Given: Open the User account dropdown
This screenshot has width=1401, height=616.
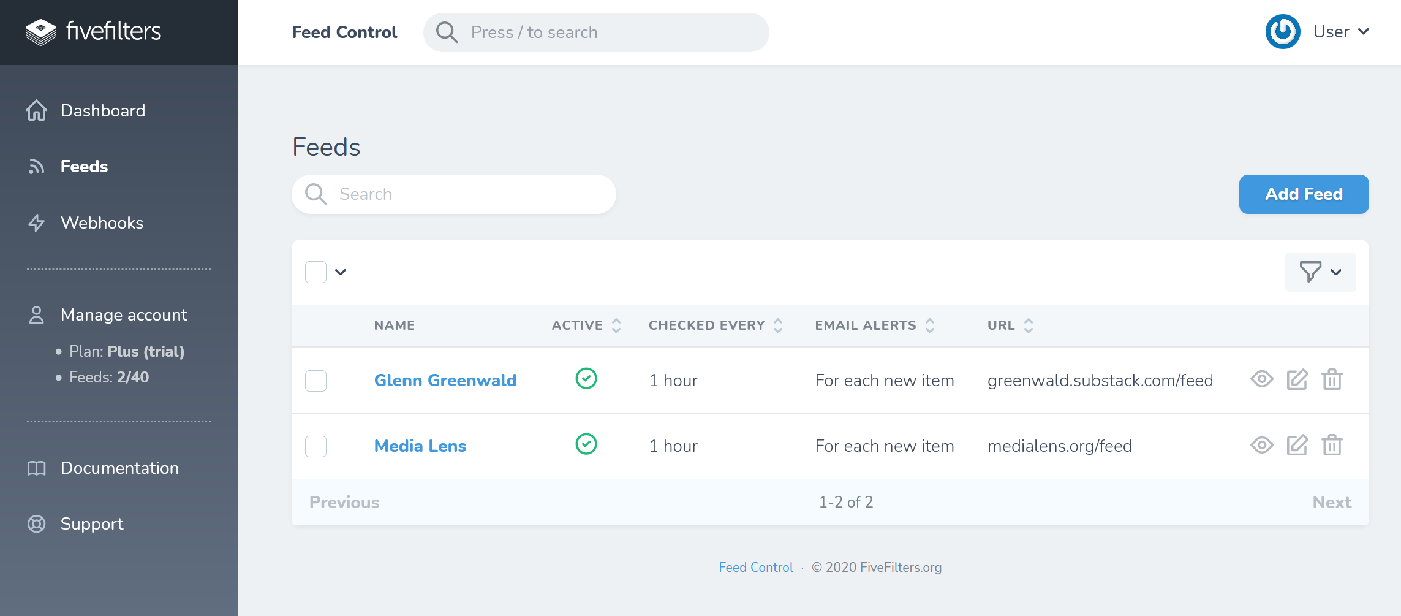Looking at the screenshot, I should tap(1340, 32).
